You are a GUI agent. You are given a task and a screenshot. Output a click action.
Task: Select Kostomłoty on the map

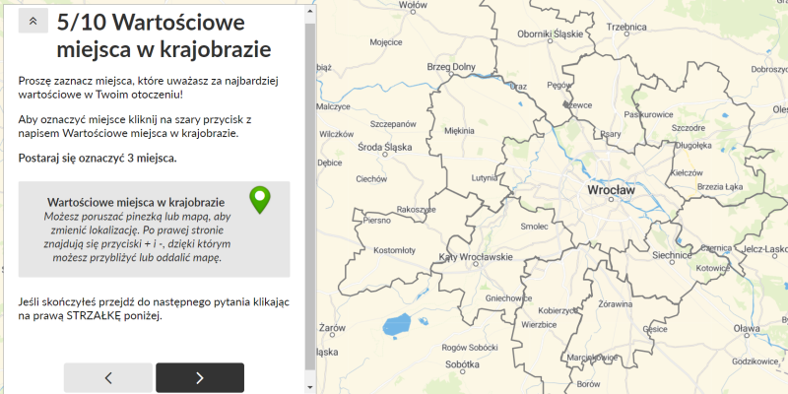[395, 250]
